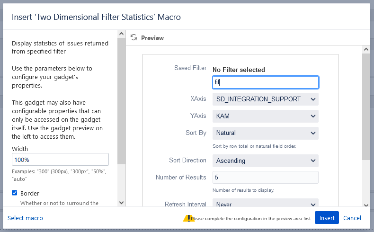Screen dimensions: 374x232
Task: Click the Cancel link
Action: (x=352, y=218)
